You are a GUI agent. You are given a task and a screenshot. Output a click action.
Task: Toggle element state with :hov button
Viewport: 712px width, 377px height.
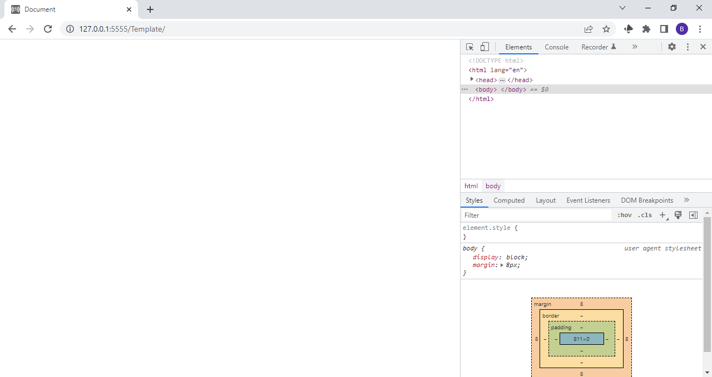coord(624,215)
